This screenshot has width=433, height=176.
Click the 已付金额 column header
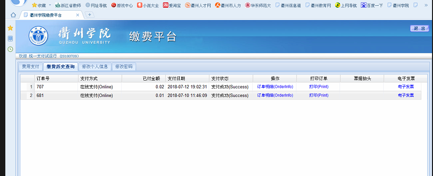coord(143,79)
